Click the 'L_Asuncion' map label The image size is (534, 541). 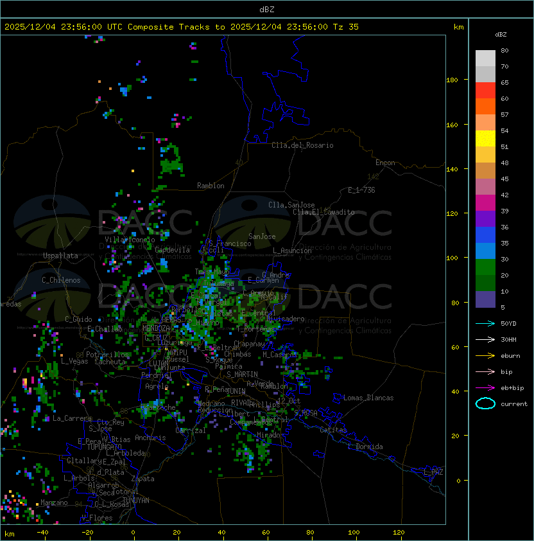pyautogui.click(x=292, y=250)
